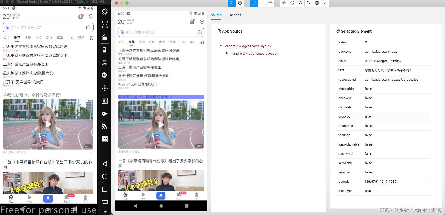
Task: Tap 百度 home icon in emulator bottom bar
Action: 11,199
